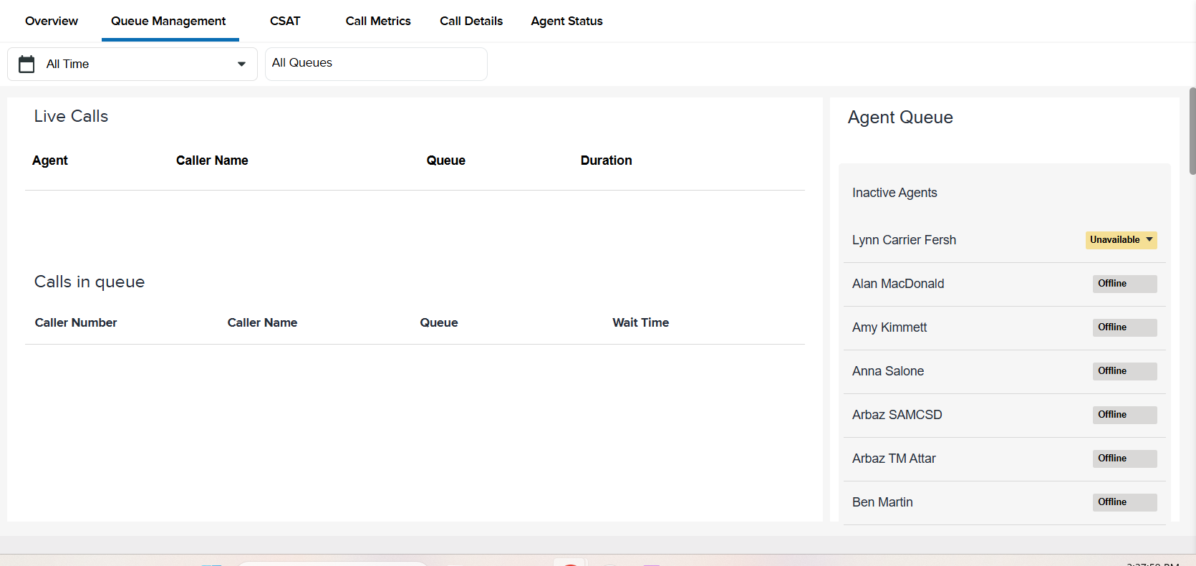Click the Wait Time column header
Image resolution: width=1196 pixels, height=566 pixels.
(640, 322)
